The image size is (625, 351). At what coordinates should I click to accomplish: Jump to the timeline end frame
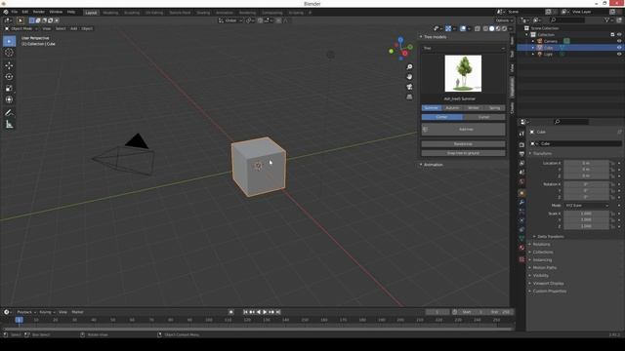[x=278, y=312]
